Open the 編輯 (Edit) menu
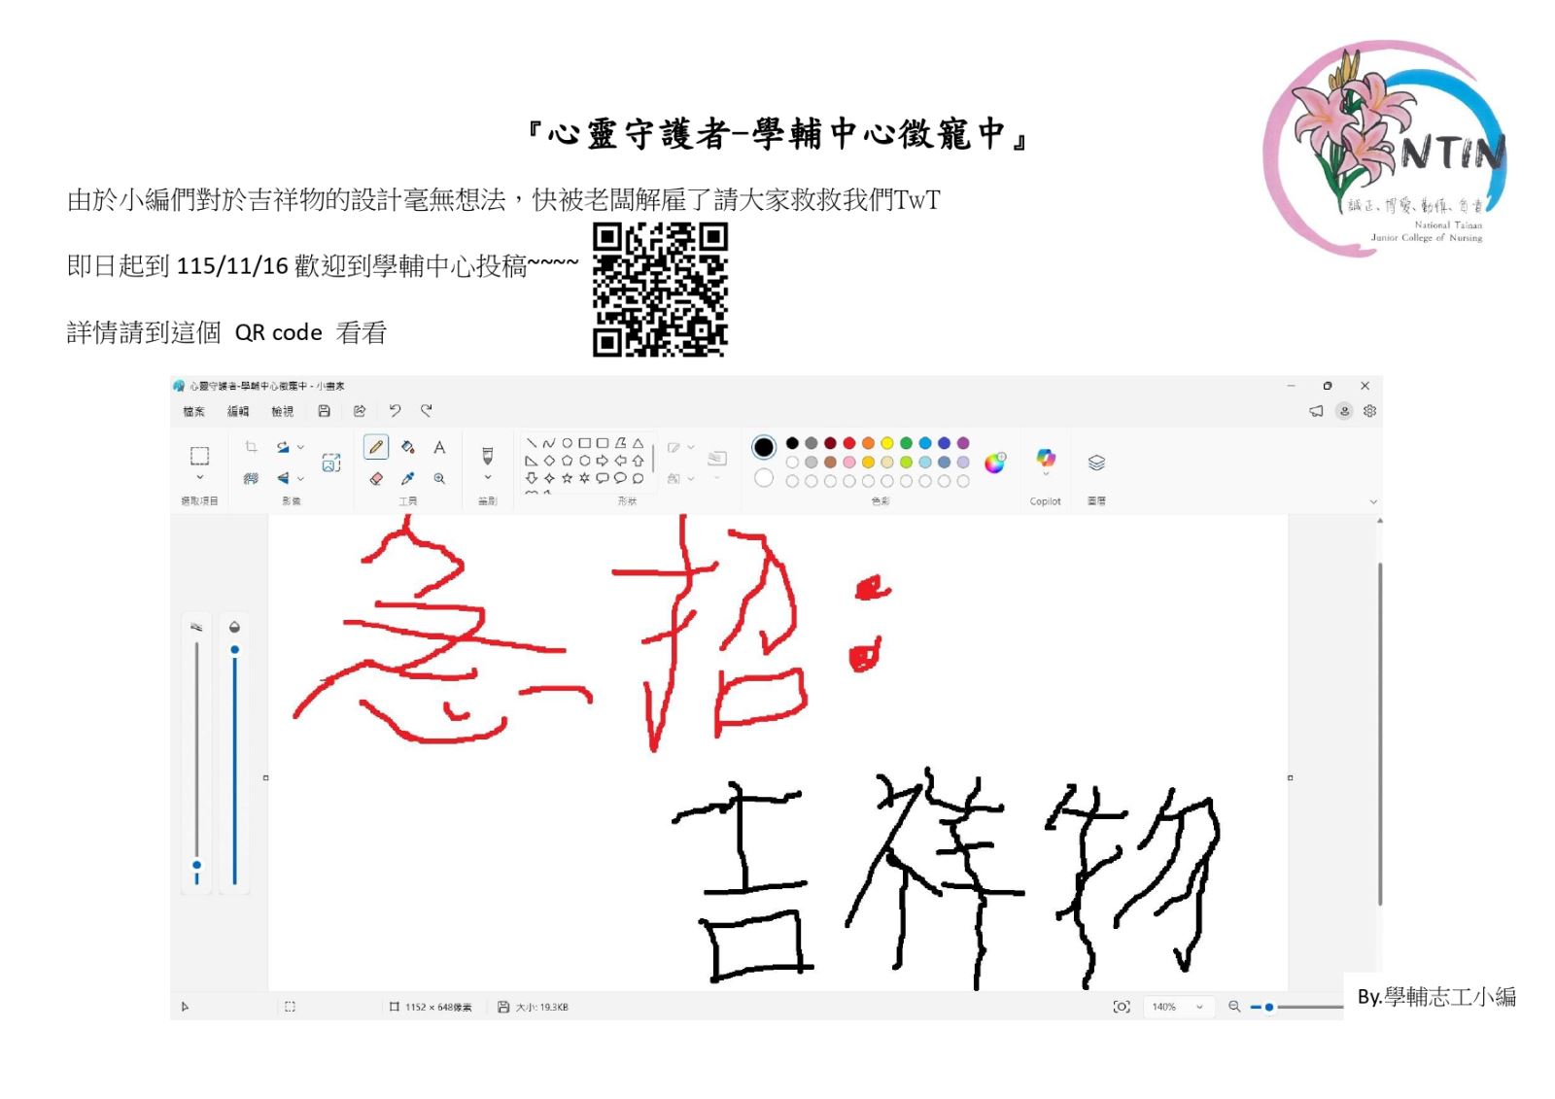 pyautogui.click(x=238, y=411)
